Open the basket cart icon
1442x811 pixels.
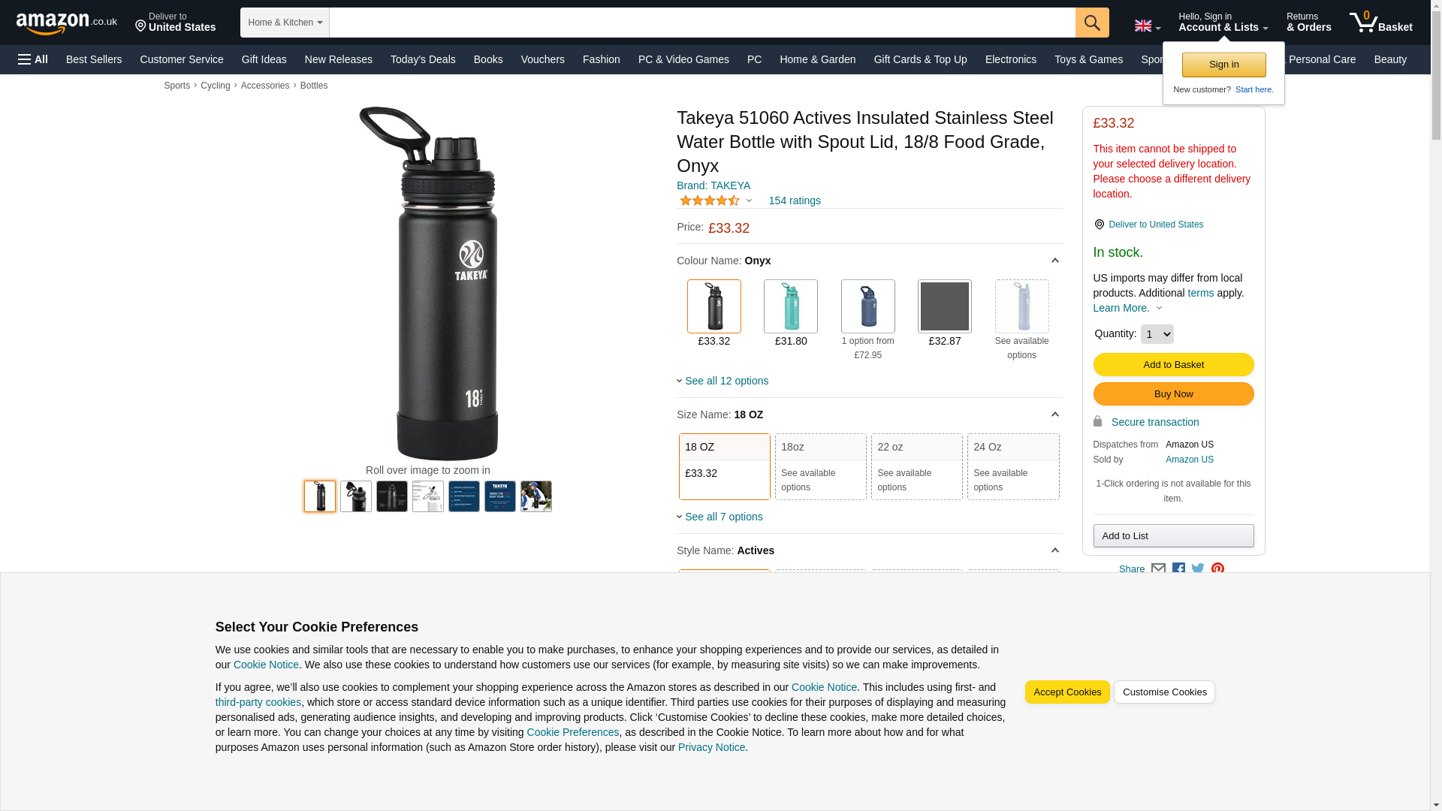(1380, 23)
